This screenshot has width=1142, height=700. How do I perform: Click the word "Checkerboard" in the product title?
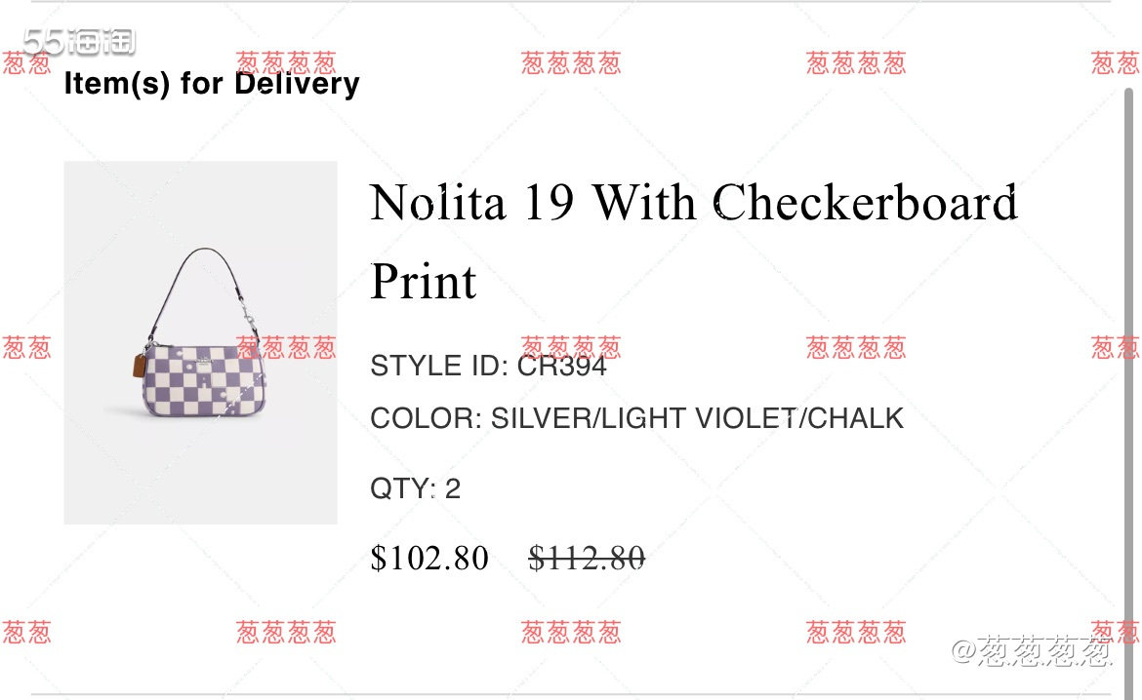point(867,204)
